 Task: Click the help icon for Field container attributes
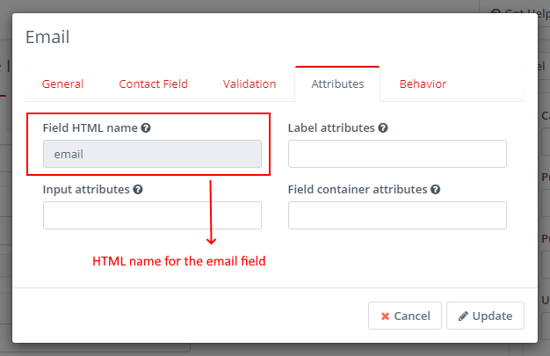(436, 189)
